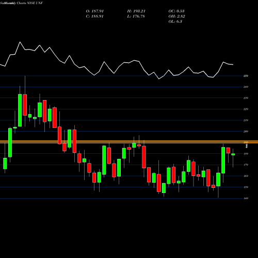Click the 149 price axis label

(246, 198)
